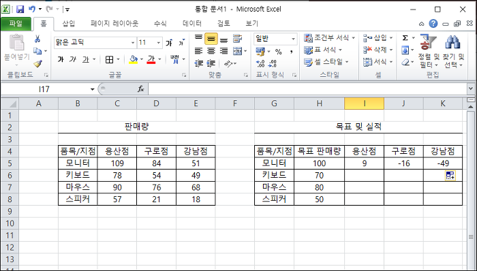Switch to Data (데이터) tab

(x=192, y=23)
